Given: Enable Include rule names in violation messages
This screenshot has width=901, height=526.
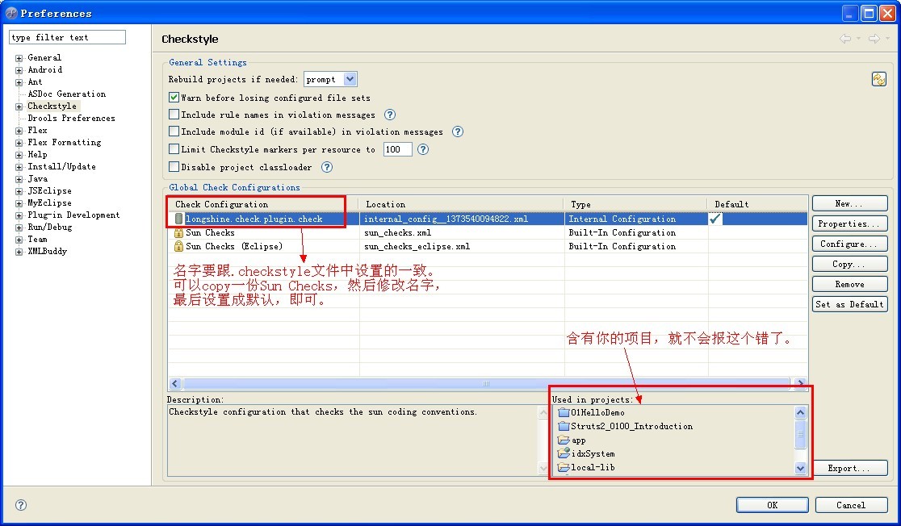Looking at the screenshot, I should [174, 115].
